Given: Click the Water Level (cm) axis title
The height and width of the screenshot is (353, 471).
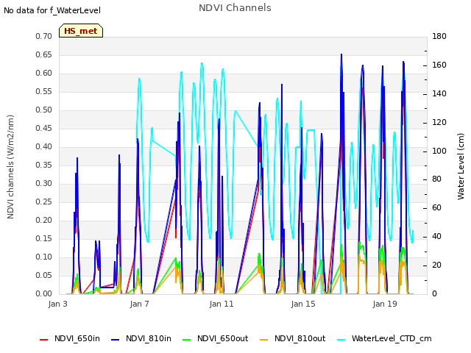Looking at the screenshot, I should pyautogui.click(x=461, y=167).
